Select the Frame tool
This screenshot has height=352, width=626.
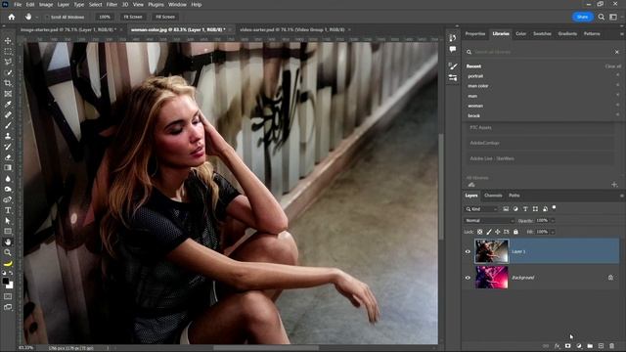coord(8,94)
